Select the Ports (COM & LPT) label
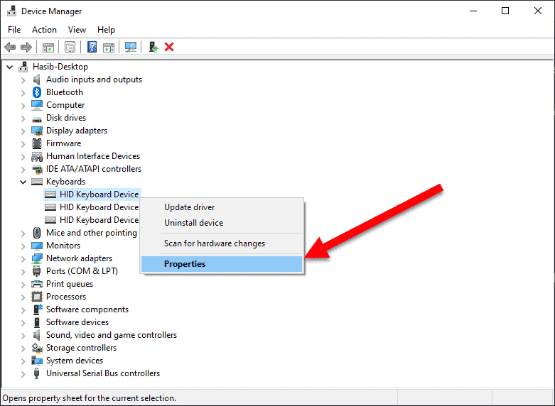 coord(82,271)
